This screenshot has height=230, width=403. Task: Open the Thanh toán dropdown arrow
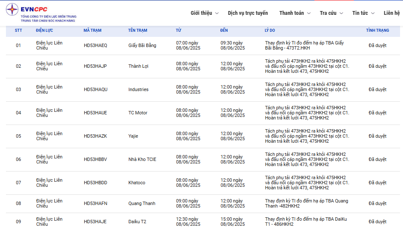click(x=309, y=14)
